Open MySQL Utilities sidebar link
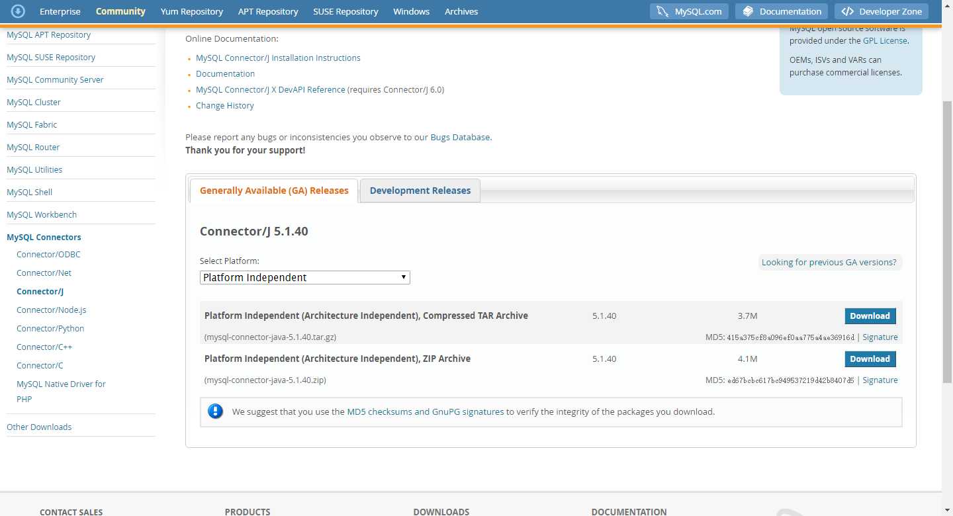This screenshot has height=516, width=953. click(34, 169)
